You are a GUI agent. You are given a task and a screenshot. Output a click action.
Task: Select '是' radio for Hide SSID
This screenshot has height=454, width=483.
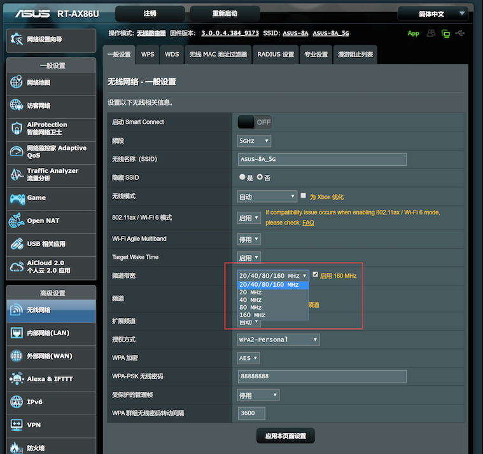242,177
